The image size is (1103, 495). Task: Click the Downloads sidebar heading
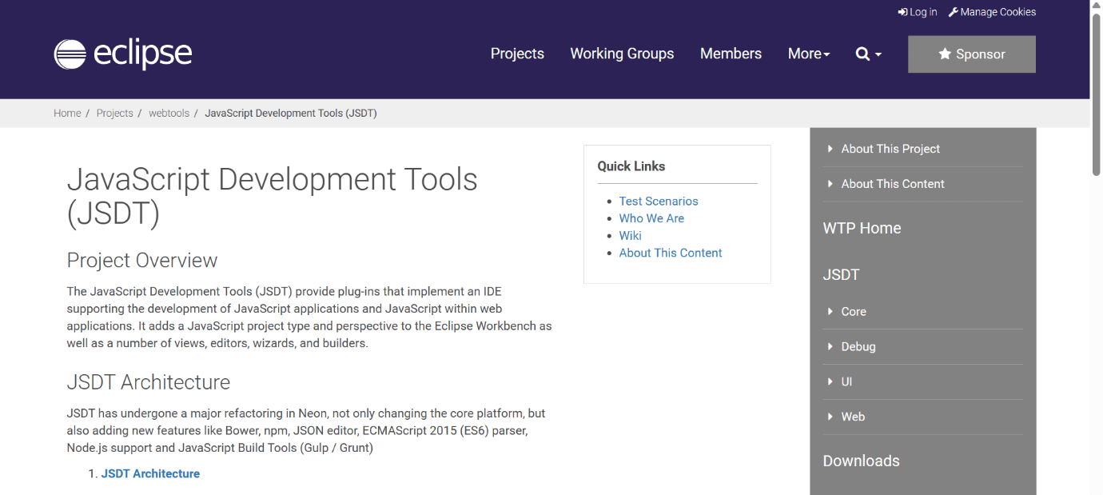[x=861, y=461]
